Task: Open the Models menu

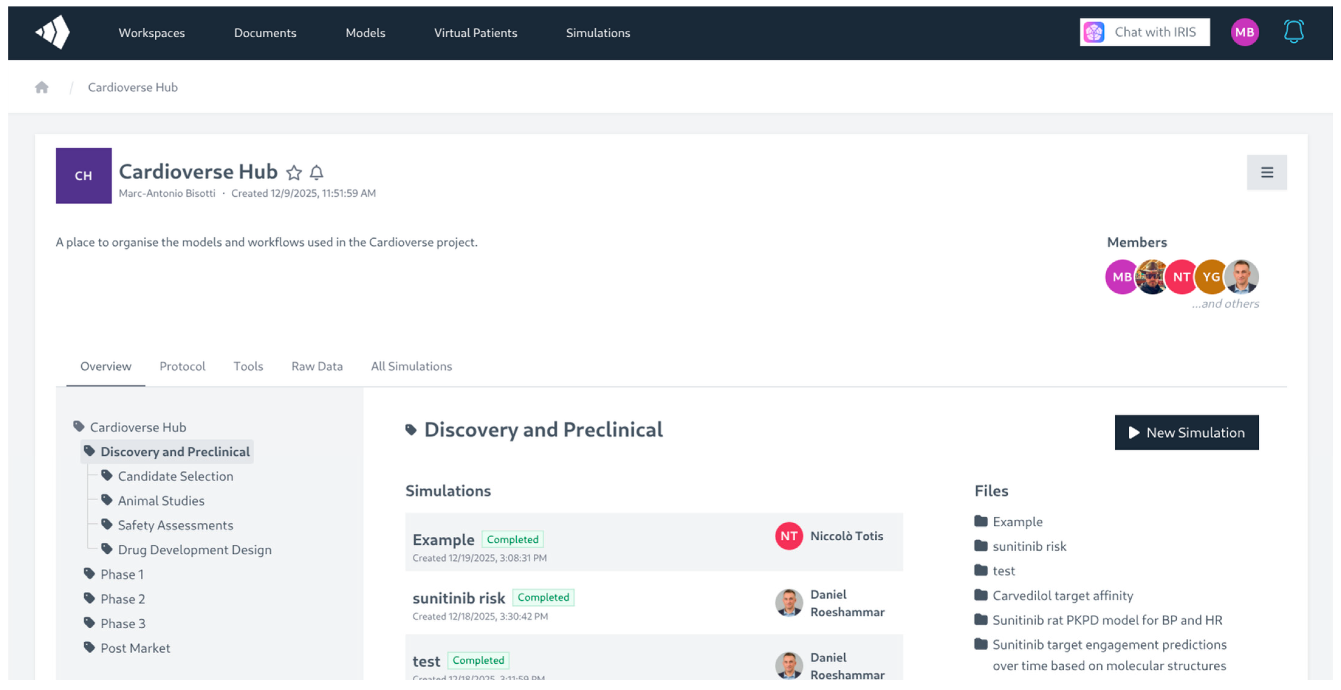Action: (x=365, y=33)
